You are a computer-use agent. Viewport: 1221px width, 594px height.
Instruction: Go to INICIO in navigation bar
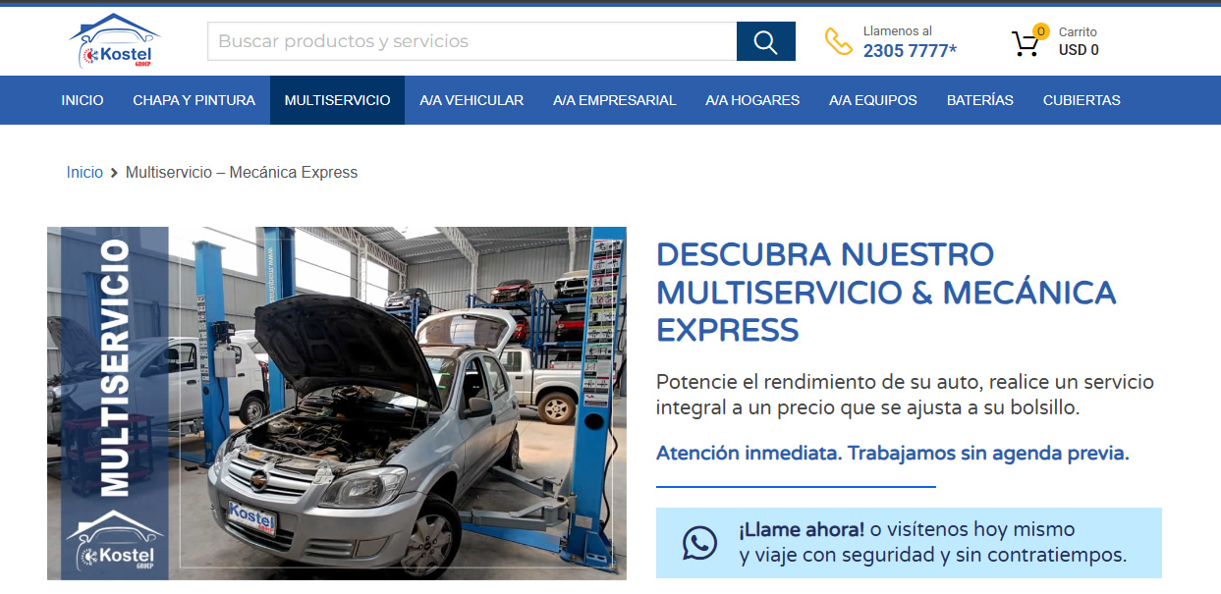tap(83, 100)
